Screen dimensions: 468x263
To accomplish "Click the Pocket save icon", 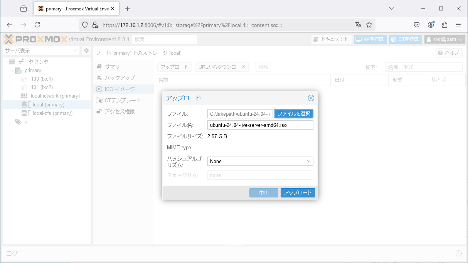I will [417, 25].
